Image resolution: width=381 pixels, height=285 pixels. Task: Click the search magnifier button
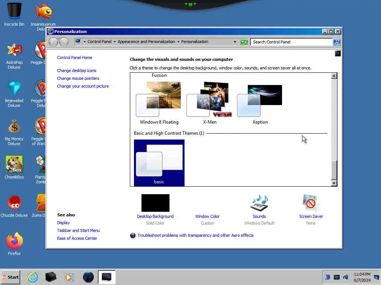[337, 42]
